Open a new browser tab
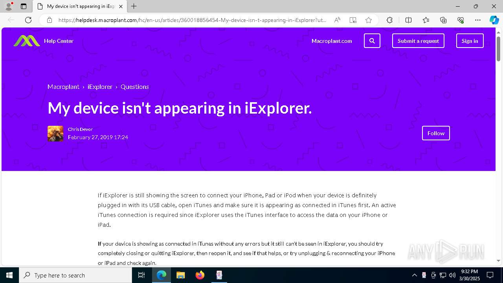 134,6
